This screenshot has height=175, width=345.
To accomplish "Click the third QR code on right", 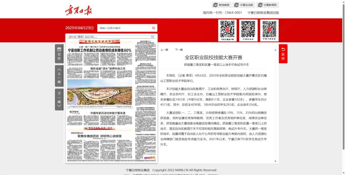I will 270,30.
